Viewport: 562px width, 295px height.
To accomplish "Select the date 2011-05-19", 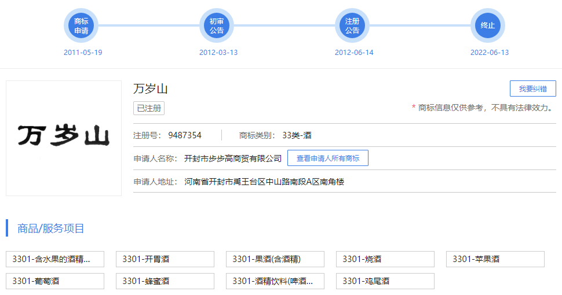I will coord(83,53).
